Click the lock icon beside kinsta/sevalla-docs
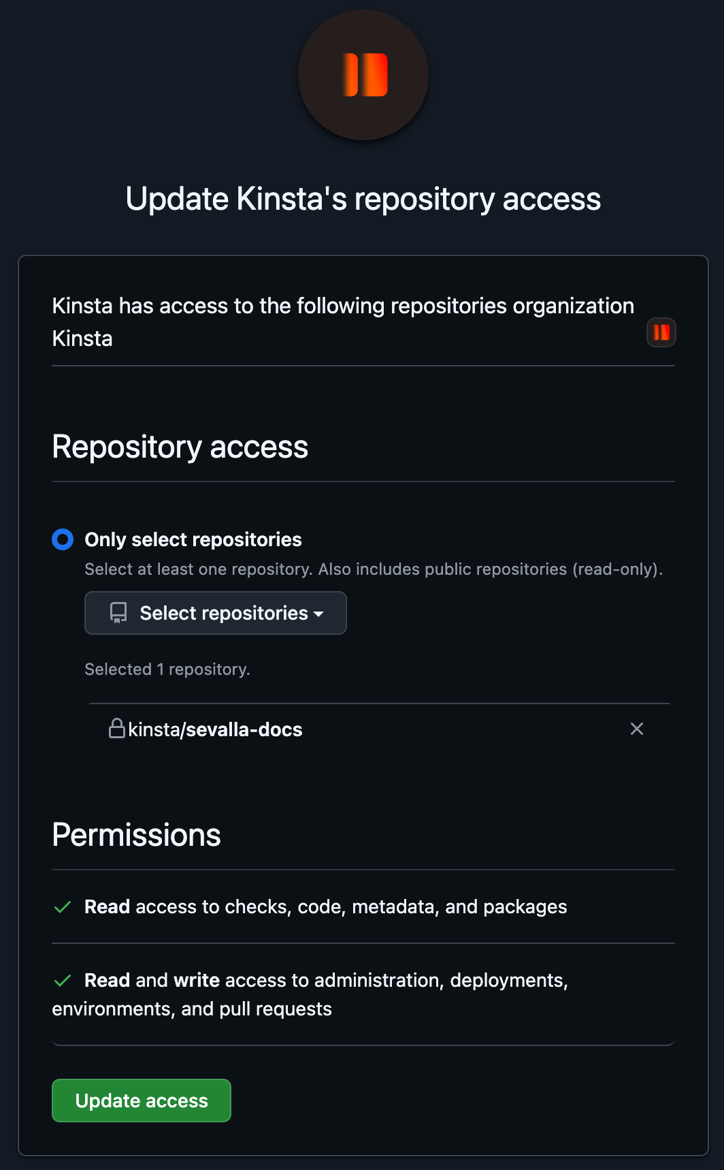The image size is (724, 1170). pyautogui.click(x=118, y=729)
